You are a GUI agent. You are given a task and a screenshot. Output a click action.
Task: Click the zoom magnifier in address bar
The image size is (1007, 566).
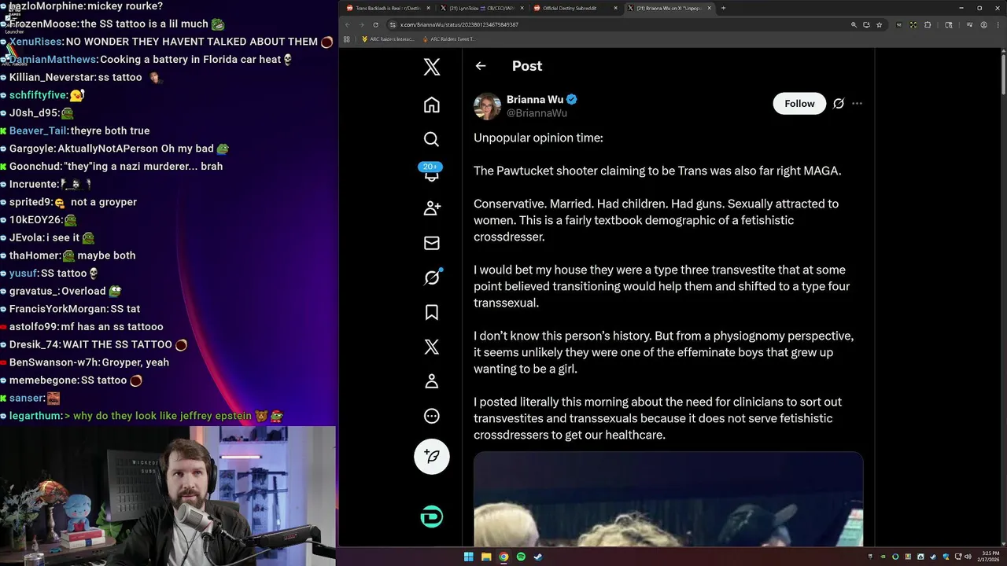click(x=854, y=24)
